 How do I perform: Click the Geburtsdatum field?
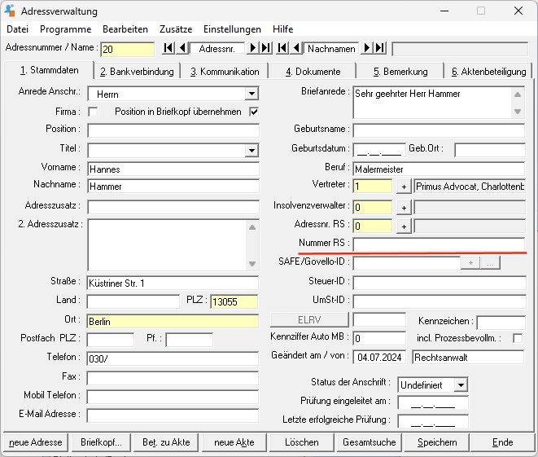pyautogui.click(x=379, y=150)
